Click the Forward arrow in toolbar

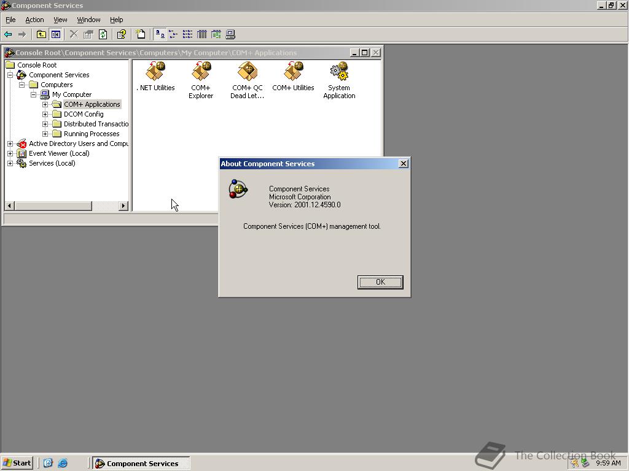click(22, 34)
